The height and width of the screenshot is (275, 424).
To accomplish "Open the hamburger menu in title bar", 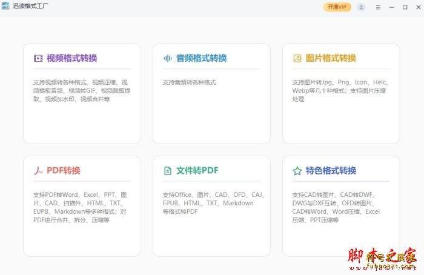I will [x=378, y=7].
